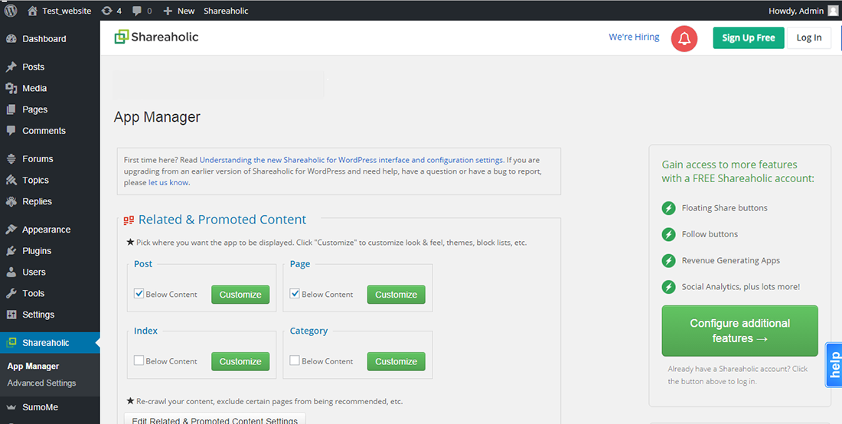This screenshot has width=842, height=424.
Task: Click the Tools wrench icon
Action: pyautogui.click(x=11, y=294)
